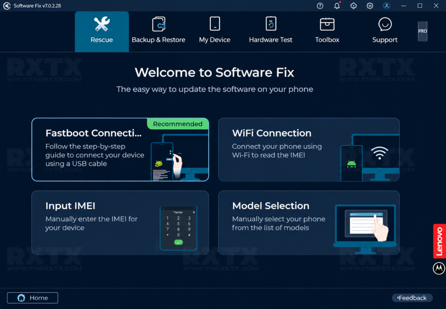Open the Help question mark icon
This screenshot has width=446, height=309.
(x=320, y=6)
